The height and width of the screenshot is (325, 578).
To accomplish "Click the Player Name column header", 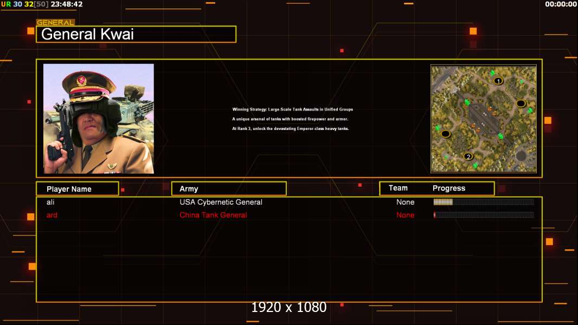I will coord(78,189).
